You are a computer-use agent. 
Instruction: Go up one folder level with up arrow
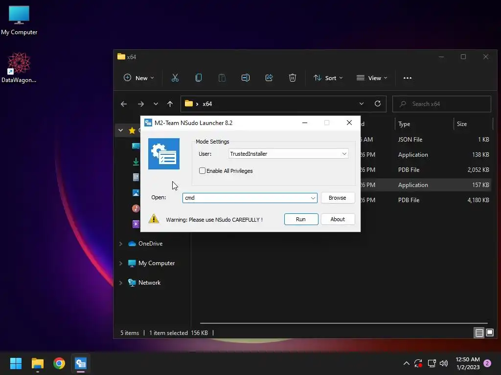[170, 104]
